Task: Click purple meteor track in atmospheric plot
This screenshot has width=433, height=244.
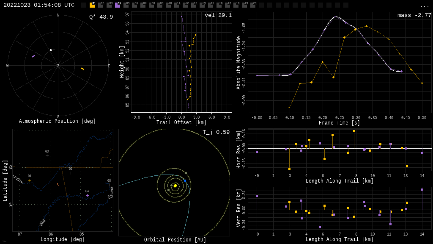Action: 33,56
